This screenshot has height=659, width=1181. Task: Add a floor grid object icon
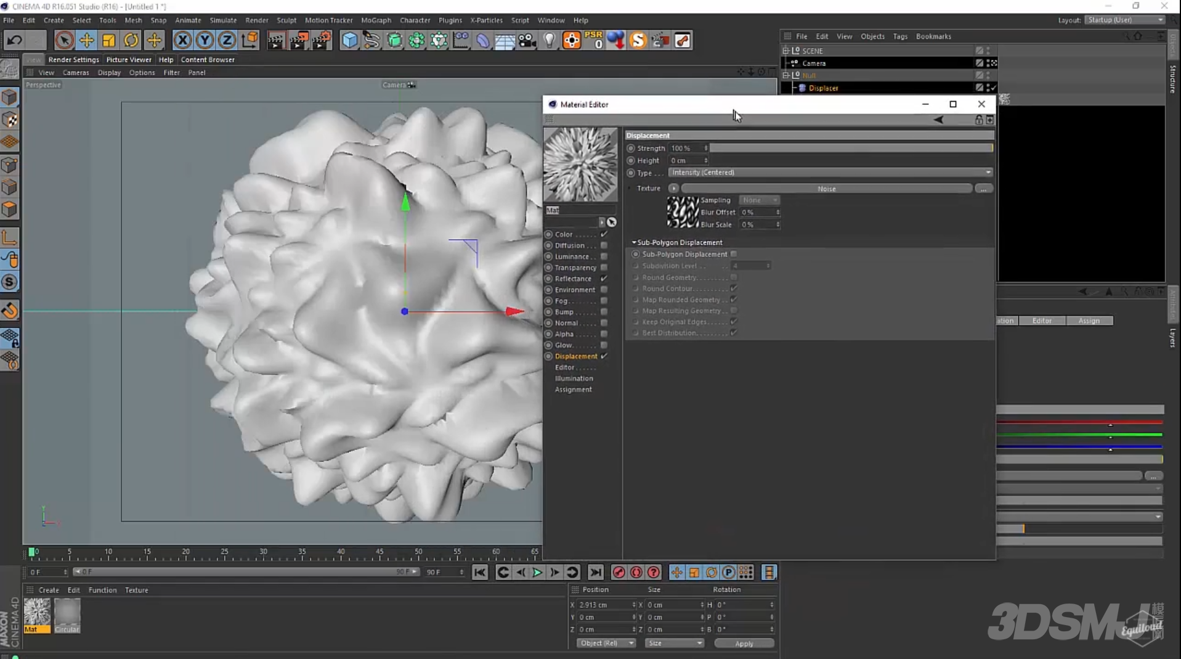[505, 41]
